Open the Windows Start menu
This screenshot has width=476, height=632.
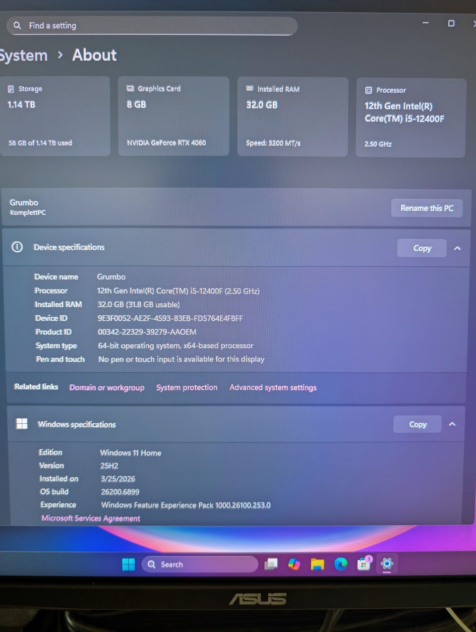[128, 564]
